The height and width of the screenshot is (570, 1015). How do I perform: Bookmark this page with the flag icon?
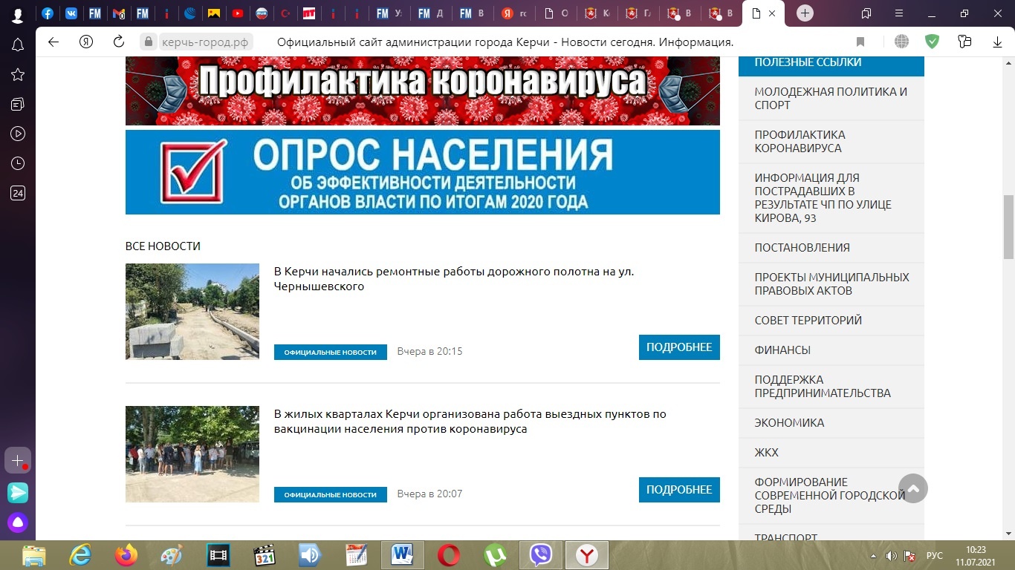tap(860, 42)
